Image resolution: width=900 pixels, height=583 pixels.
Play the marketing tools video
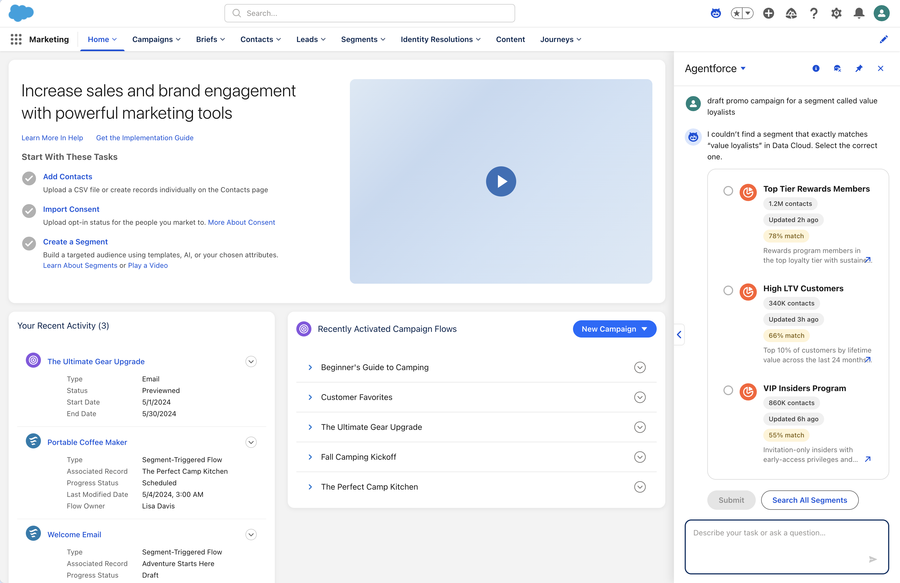(x=501, y=181)
